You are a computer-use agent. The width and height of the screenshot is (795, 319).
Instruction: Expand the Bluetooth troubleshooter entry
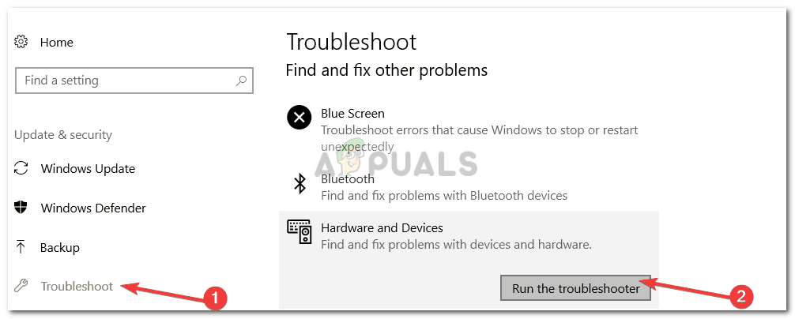click(x=469, y=186)
